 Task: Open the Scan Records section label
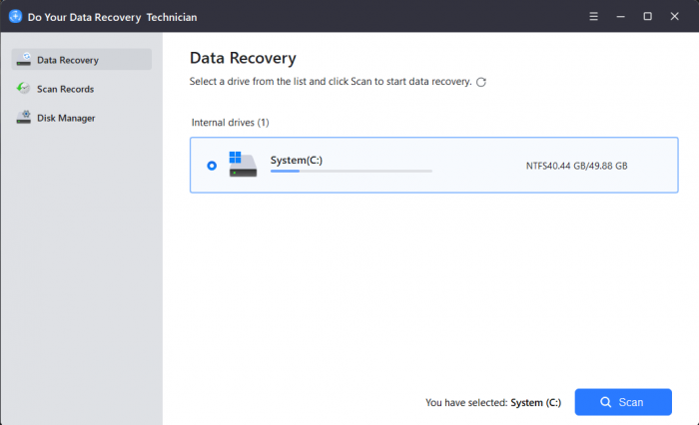[x=65, y=89]
